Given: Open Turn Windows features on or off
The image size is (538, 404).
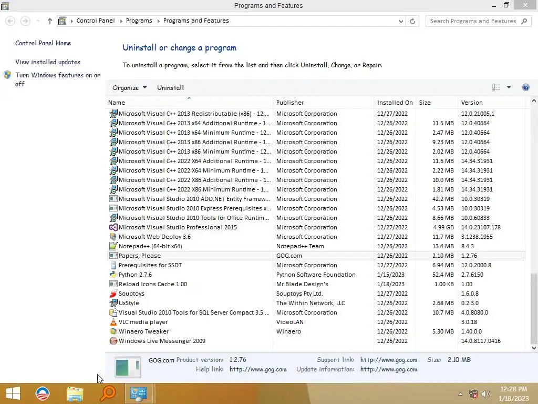Looking at the screenshot, I should pyautogui.click(x=58, y=79).
